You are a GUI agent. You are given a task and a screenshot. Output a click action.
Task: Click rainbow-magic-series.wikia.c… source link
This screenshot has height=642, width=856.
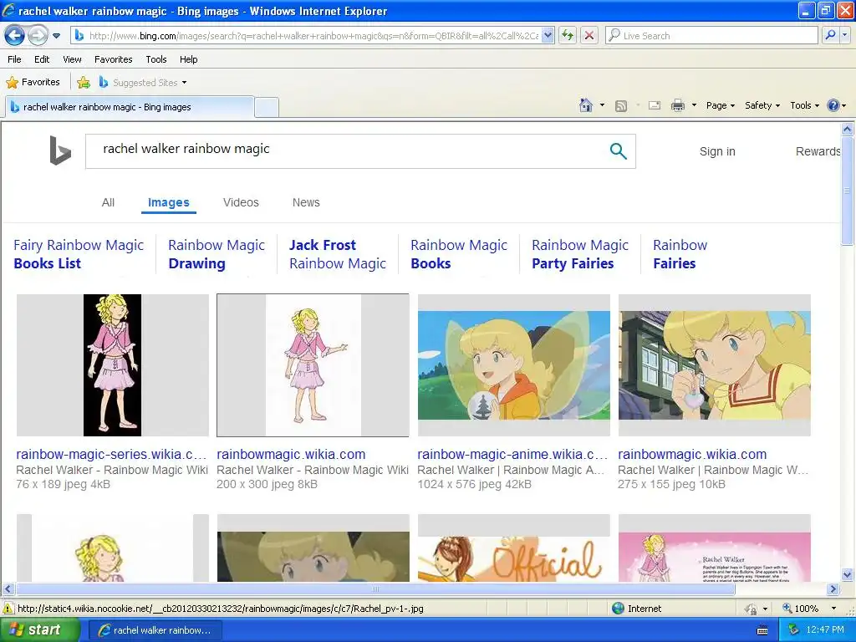pos(111,454)
